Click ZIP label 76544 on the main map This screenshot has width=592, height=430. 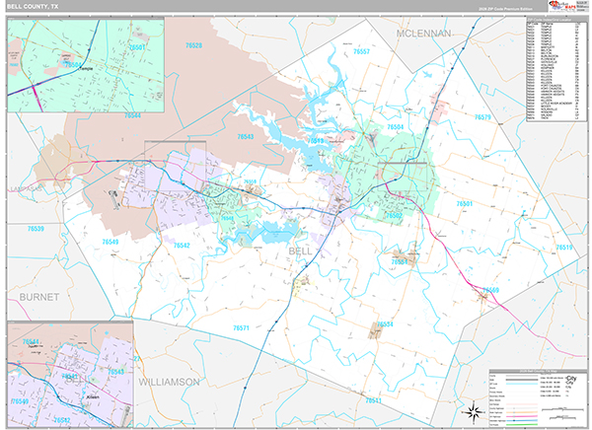click(132, 115)
